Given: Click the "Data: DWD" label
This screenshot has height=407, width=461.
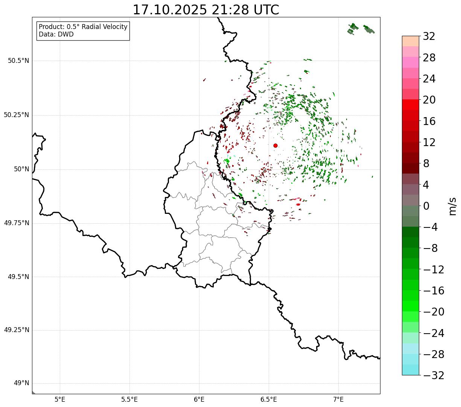Looking at the screenshot, I should (56, 34).
